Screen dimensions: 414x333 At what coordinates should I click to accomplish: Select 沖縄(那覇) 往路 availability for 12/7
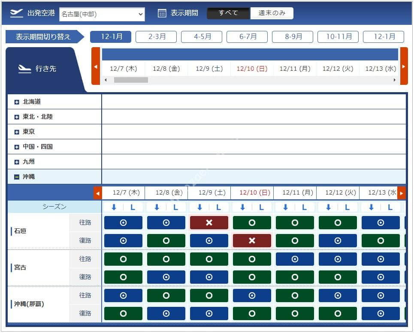pyautogui.click(x=123, y=296)
